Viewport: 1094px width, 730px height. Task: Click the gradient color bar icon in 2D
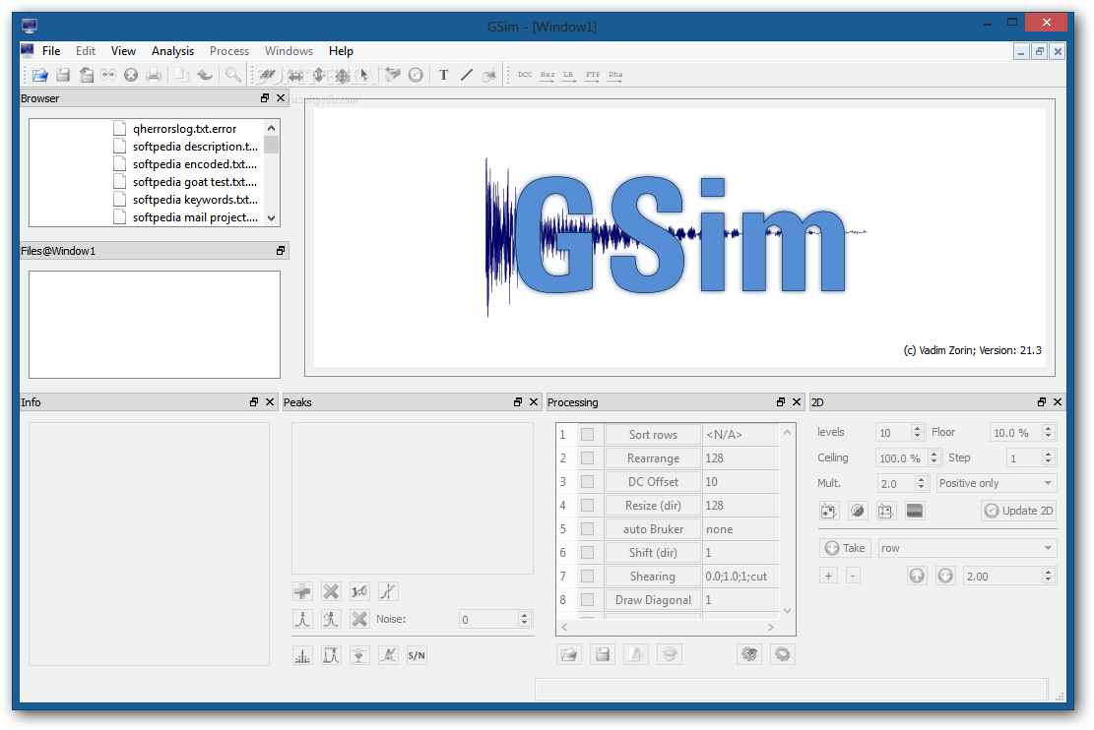tap(915, 511)
